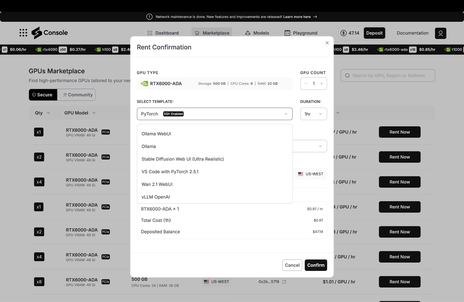Confirm the rental

coord(316,265)
